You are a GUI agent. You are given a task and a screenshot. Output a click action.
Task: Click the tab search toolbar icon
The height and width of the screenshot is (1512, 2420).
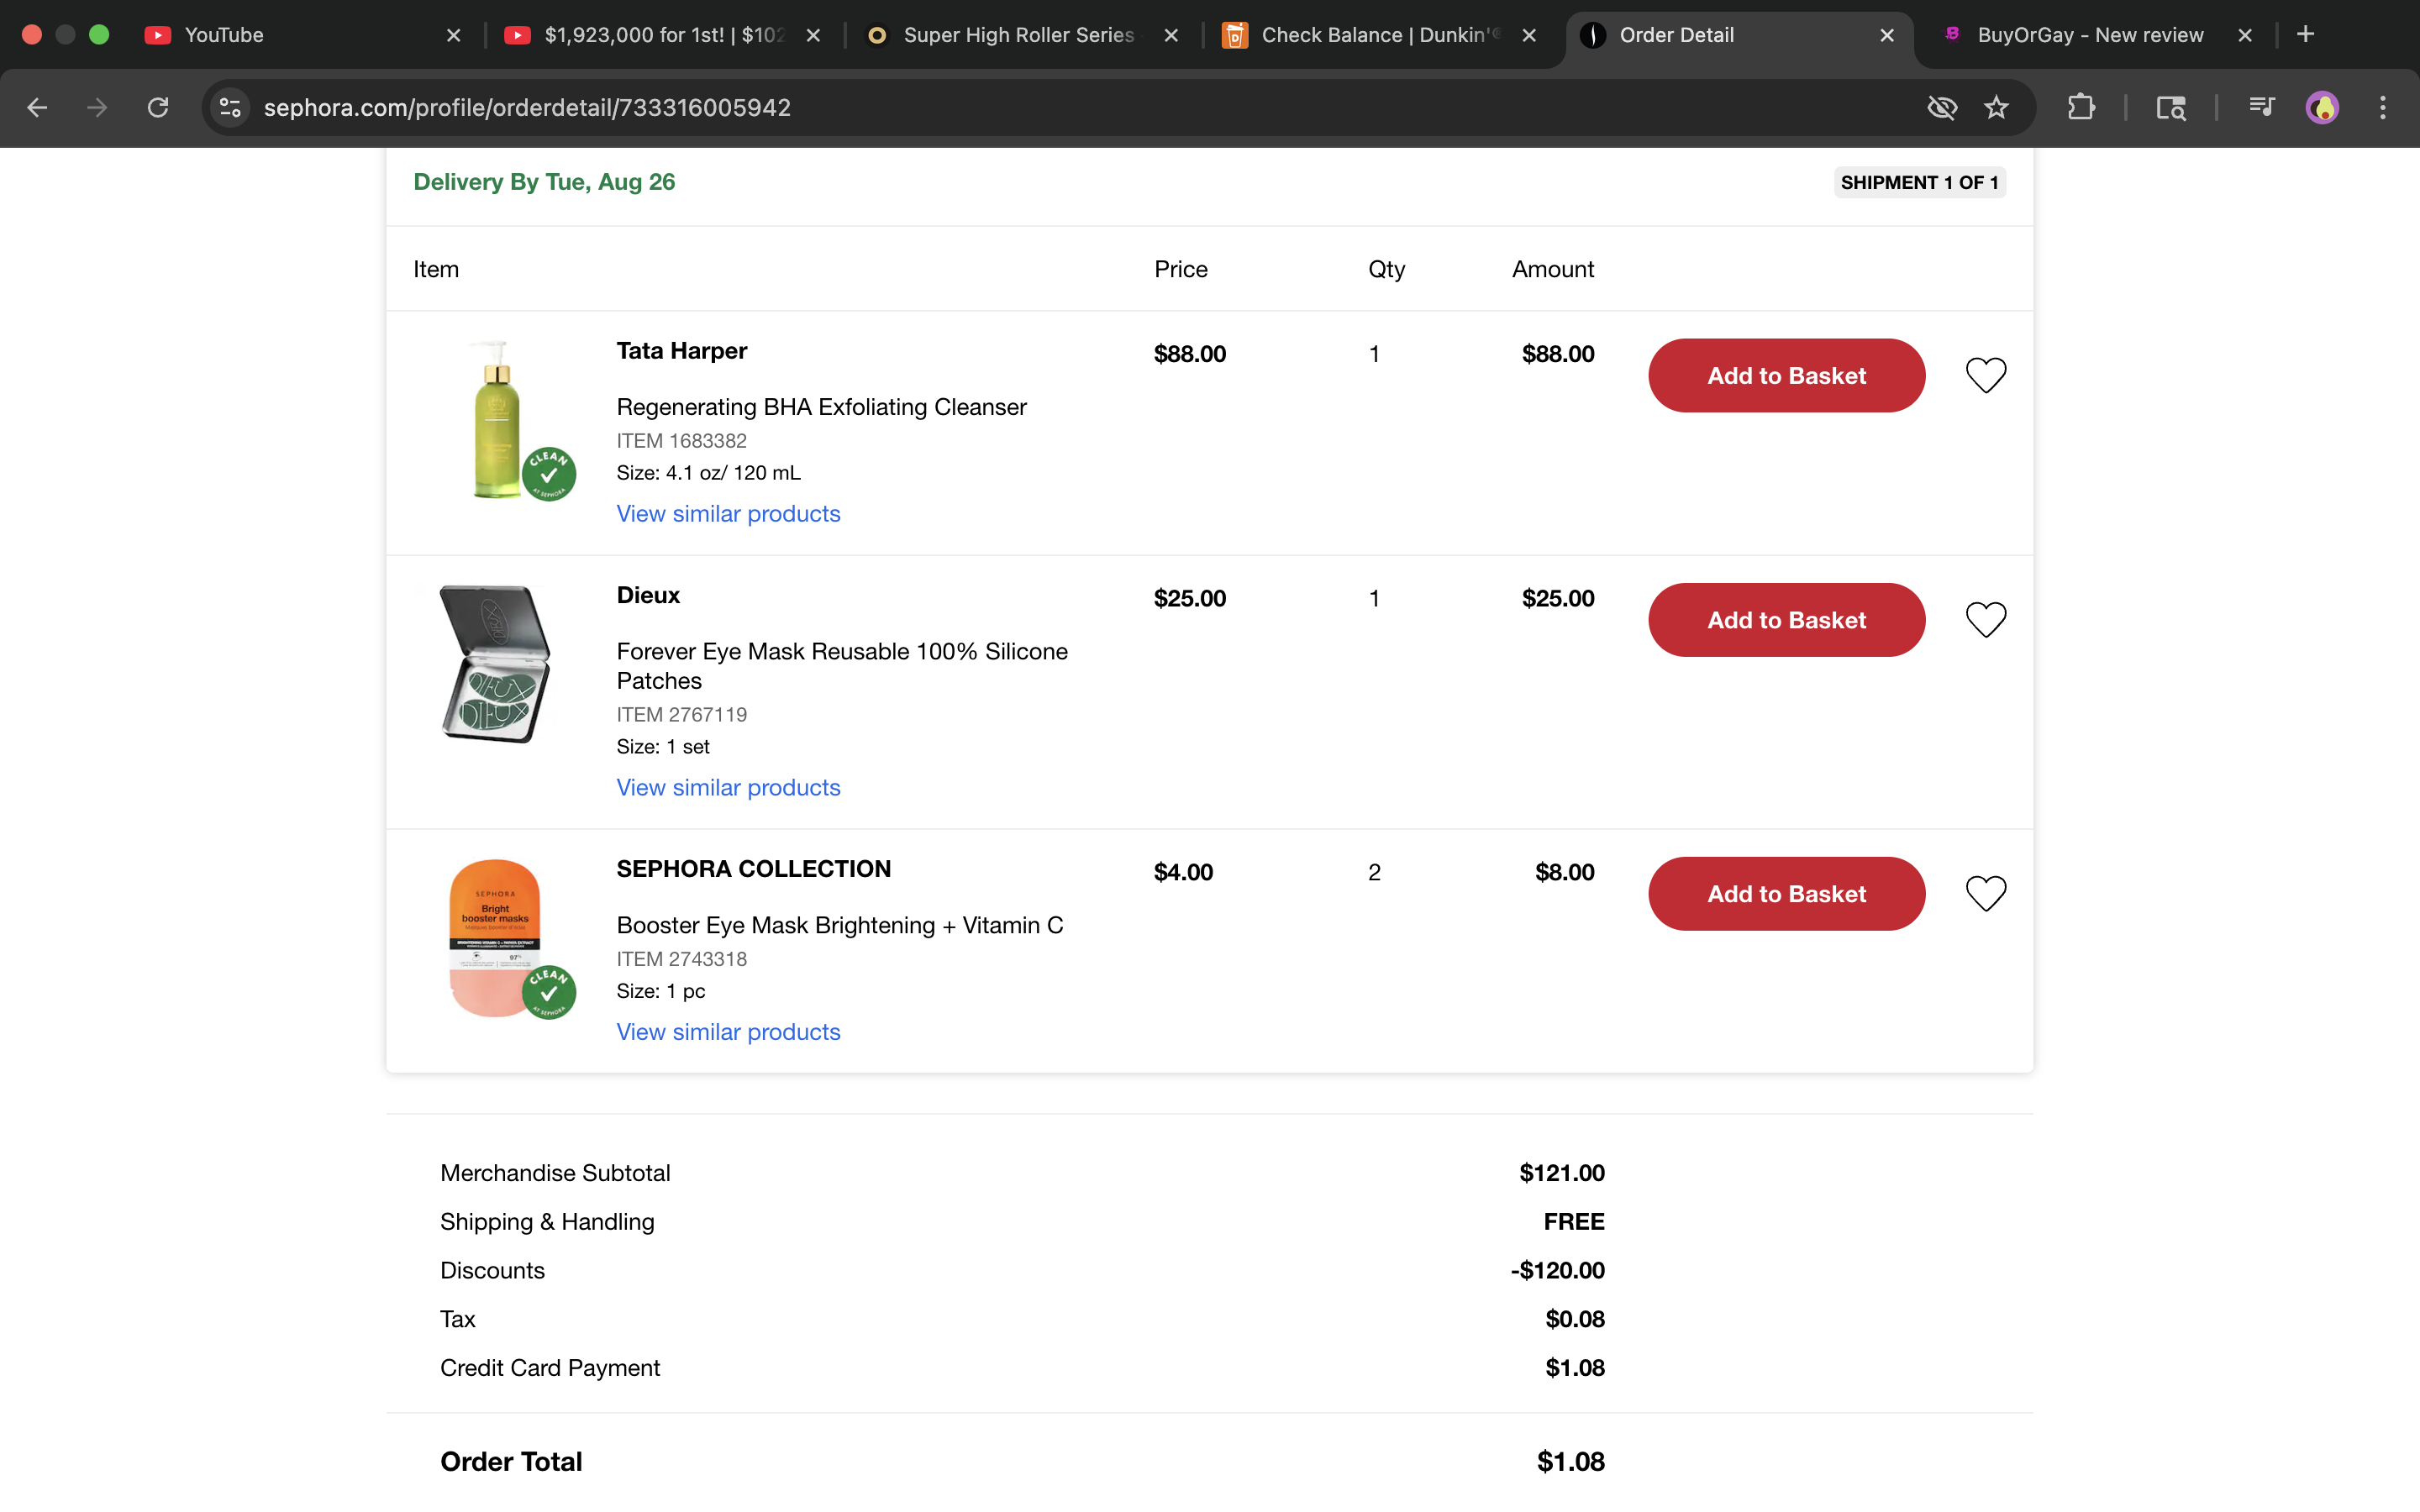[x=2171, y=107]
